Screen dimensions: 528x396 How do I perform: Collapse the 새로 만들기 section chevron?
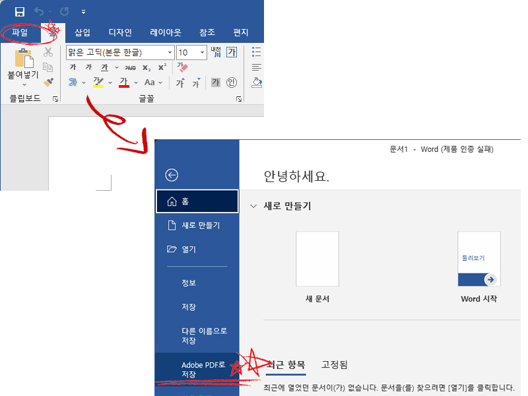click(x=253, y=206)
